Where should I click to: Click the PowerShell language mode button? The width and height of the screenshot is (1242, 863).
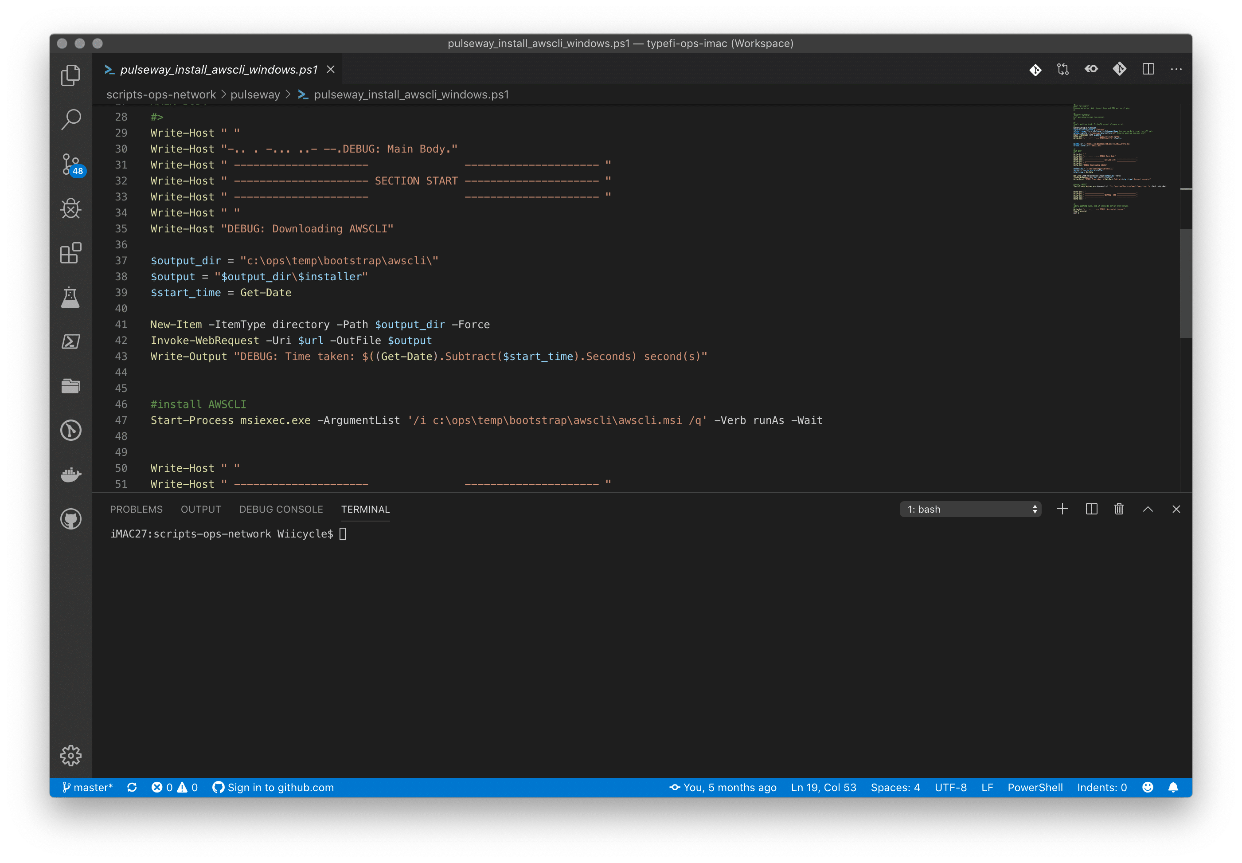pos(1035,787)
